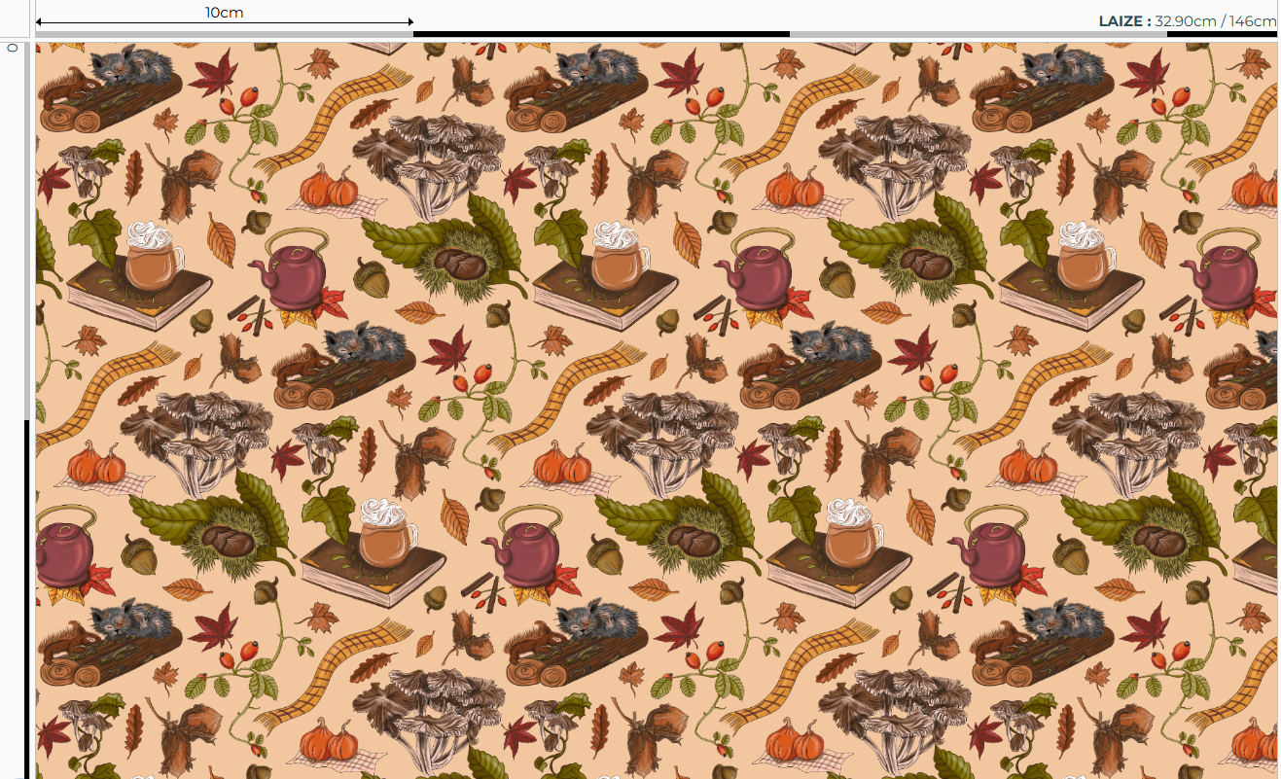Click the right arrowhead of the scale arrow
1281x779 pixels.
click(x=409, y=21)
